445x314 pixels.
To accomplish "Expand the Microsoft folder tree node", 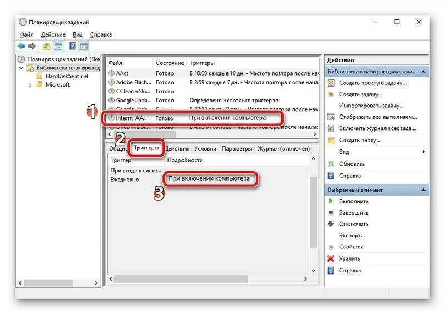I will pos(30,85).
